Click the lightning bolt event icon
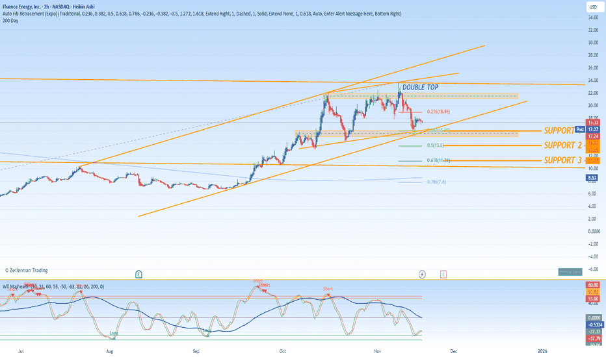Viewport: 606px width, 357px height. [422, 275]
